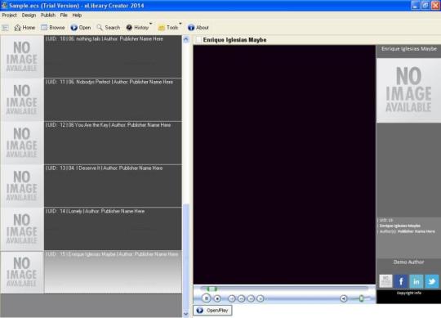Screen dimensions: 441x318
Task: Click the previous track player button
Action: 232,298
